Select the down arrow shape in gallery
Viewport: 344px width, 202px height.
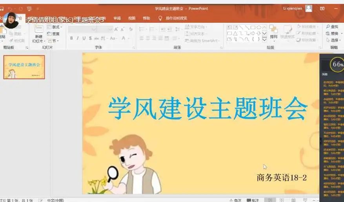pos(259,33)
